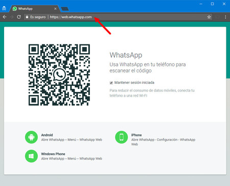Click iPhone instructions 'Abre WhatsApp - Configuración'

[x=163, y=142]
